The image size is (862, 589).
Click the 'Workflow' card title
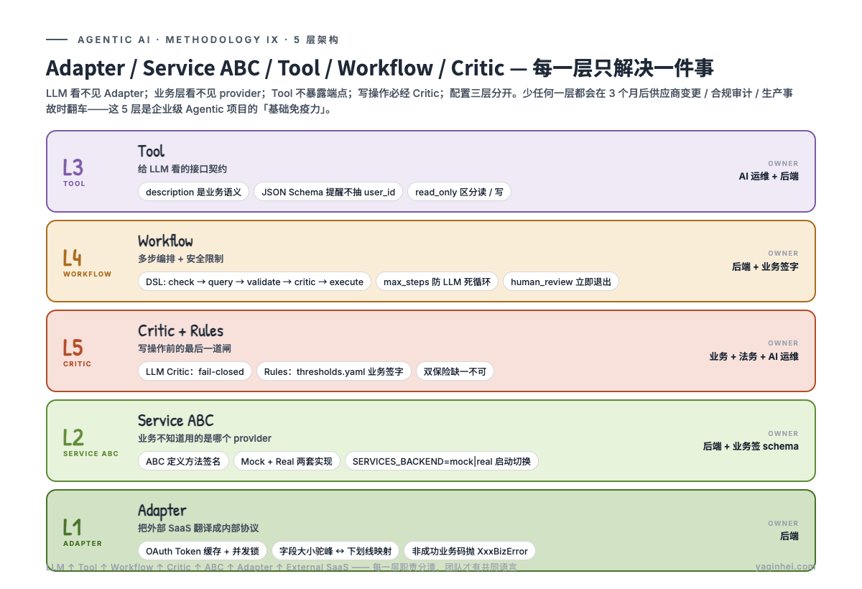click(x=165, y=241)
